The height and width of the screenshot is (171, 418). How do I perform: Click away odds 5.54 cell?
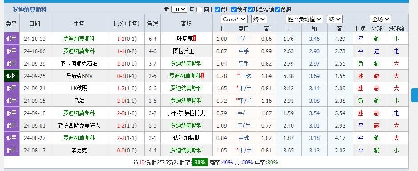coord(340,113)
